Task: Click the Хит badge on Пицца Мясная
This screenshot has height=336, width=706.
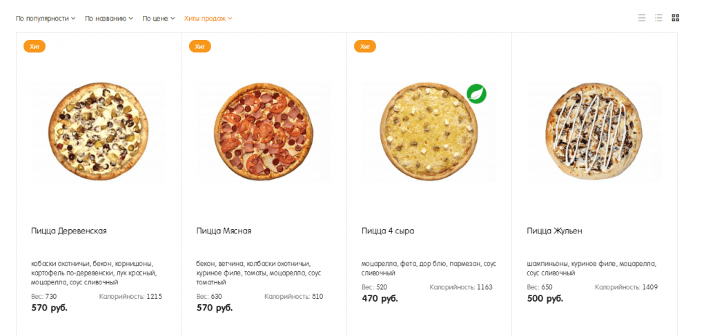Action: (x=199, y=46)
